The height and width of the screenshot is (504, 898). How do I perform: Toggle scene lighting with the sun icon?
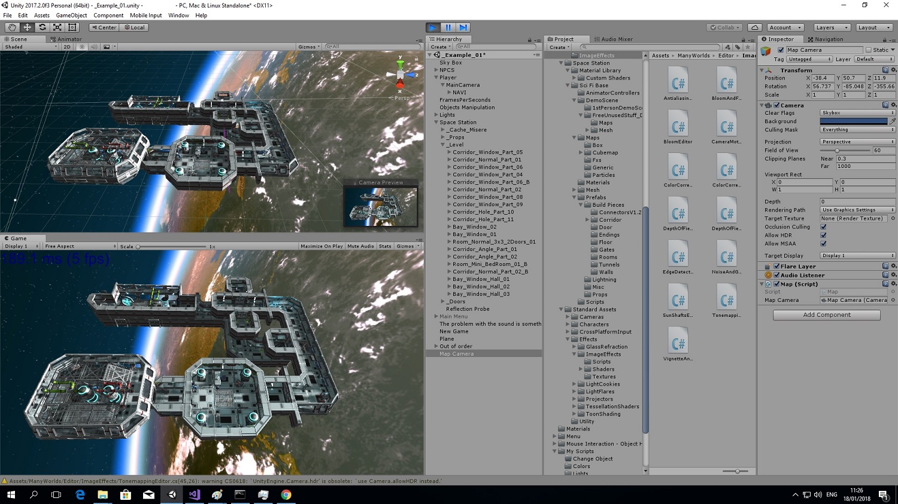pos(81,47)
